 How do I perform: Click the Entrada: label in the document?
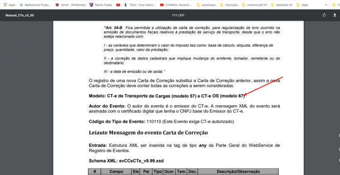point(98,145)
